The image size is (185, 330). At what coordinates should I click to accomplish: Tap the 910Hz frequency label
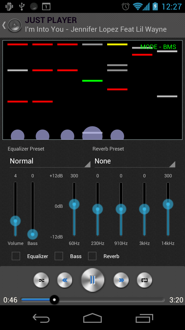(121, 243)
